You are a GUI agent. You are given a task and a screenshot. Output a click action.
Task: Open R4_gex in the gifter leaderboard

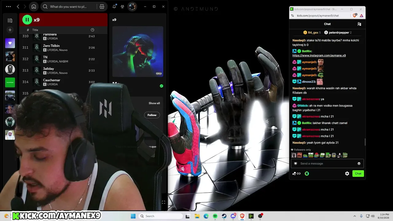coord(312,33)
